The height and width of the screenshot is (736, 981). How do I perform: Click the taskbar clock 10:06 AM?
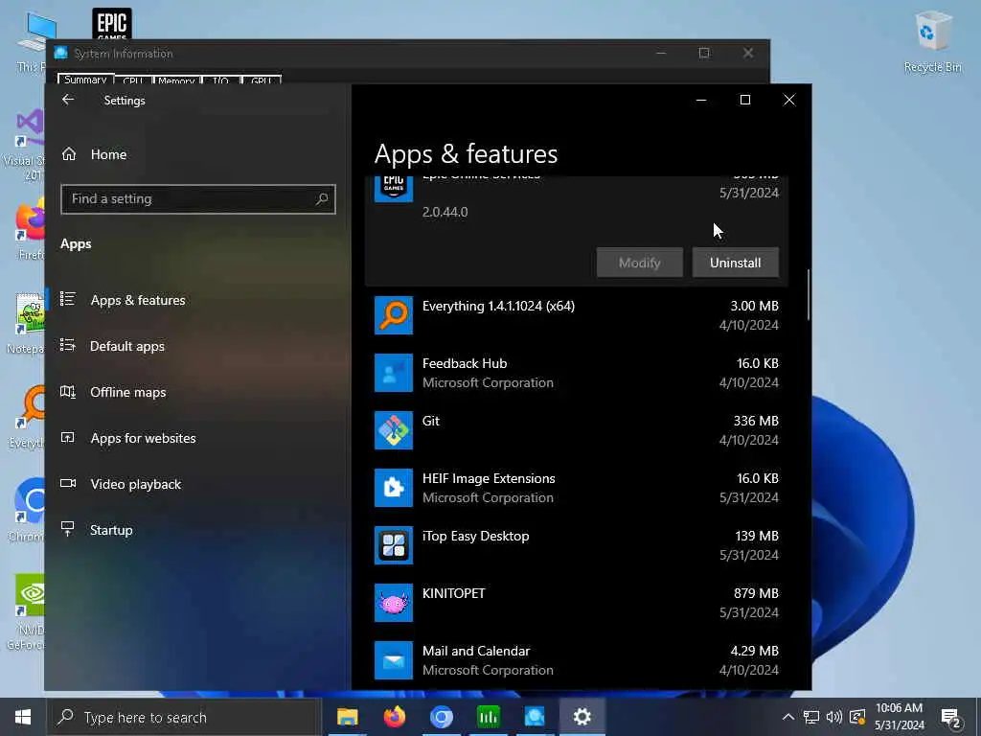tap(899, 708)
